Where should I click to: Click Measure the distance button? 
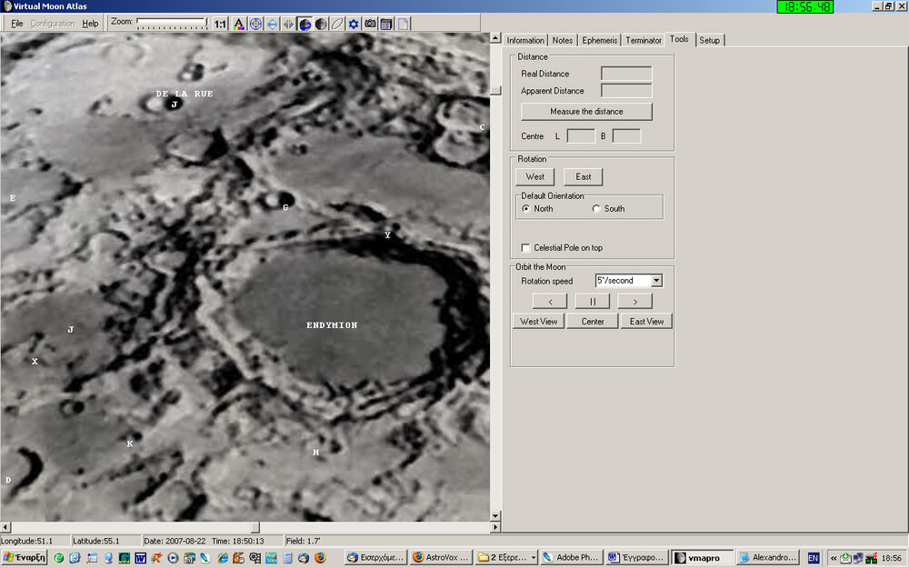coord(586,112)
